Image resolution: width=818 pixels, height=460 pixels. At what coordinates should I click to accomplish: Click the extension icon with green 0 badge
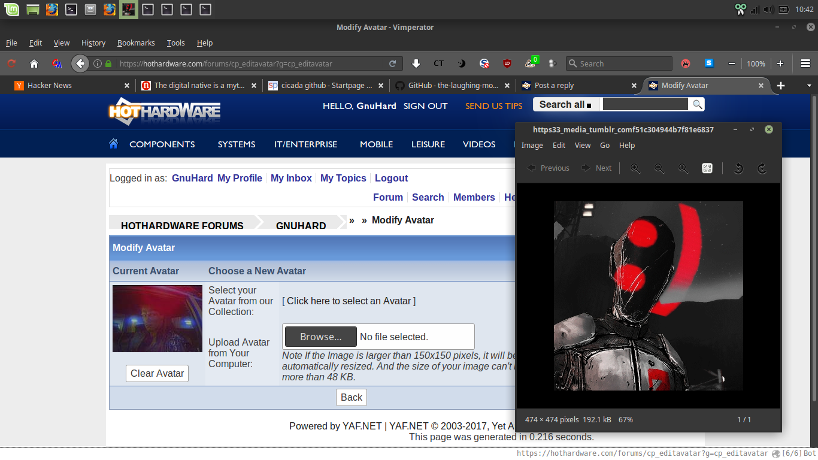[531, 62]
